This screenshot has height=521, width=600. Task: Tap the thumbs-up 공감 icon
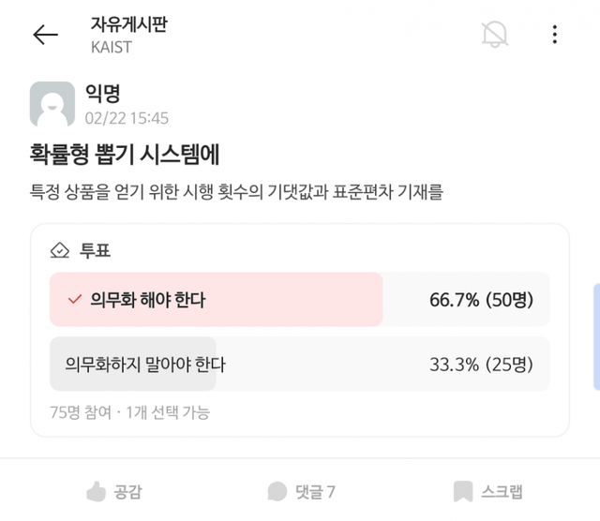(x=96, y=491)
